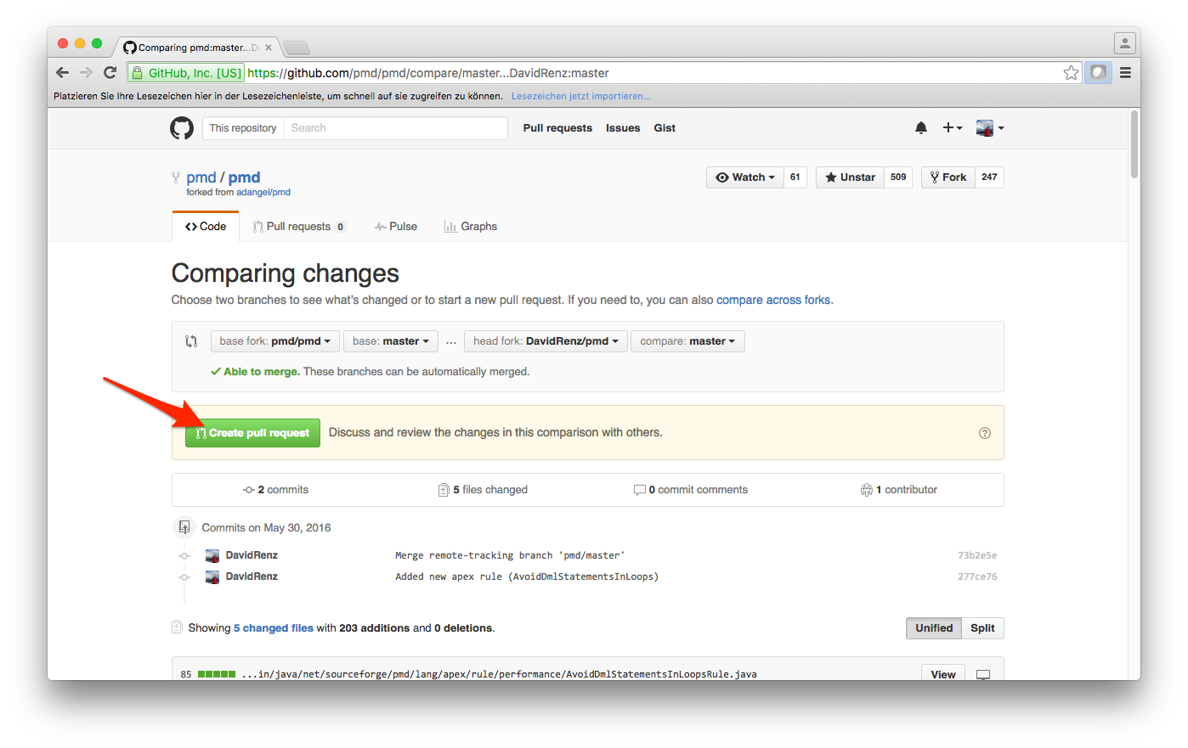
Task: Open the user avatar menu
Action: [990, 128]
